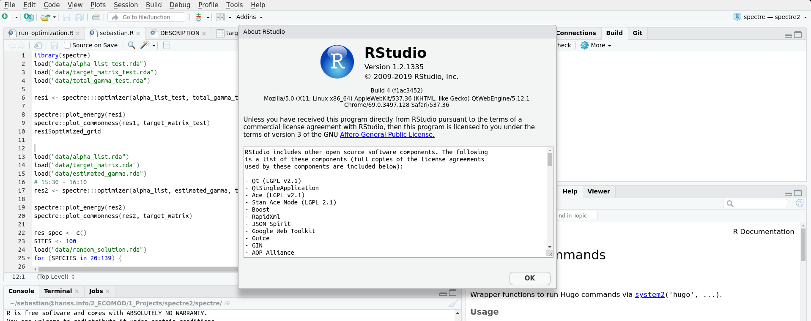Click Affero General Public License link

tap(387, 134)
